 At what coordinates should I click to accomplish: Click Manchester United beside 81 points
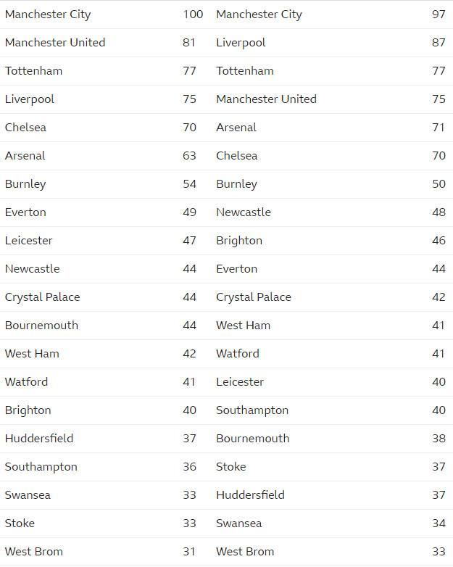pos(55,43)
